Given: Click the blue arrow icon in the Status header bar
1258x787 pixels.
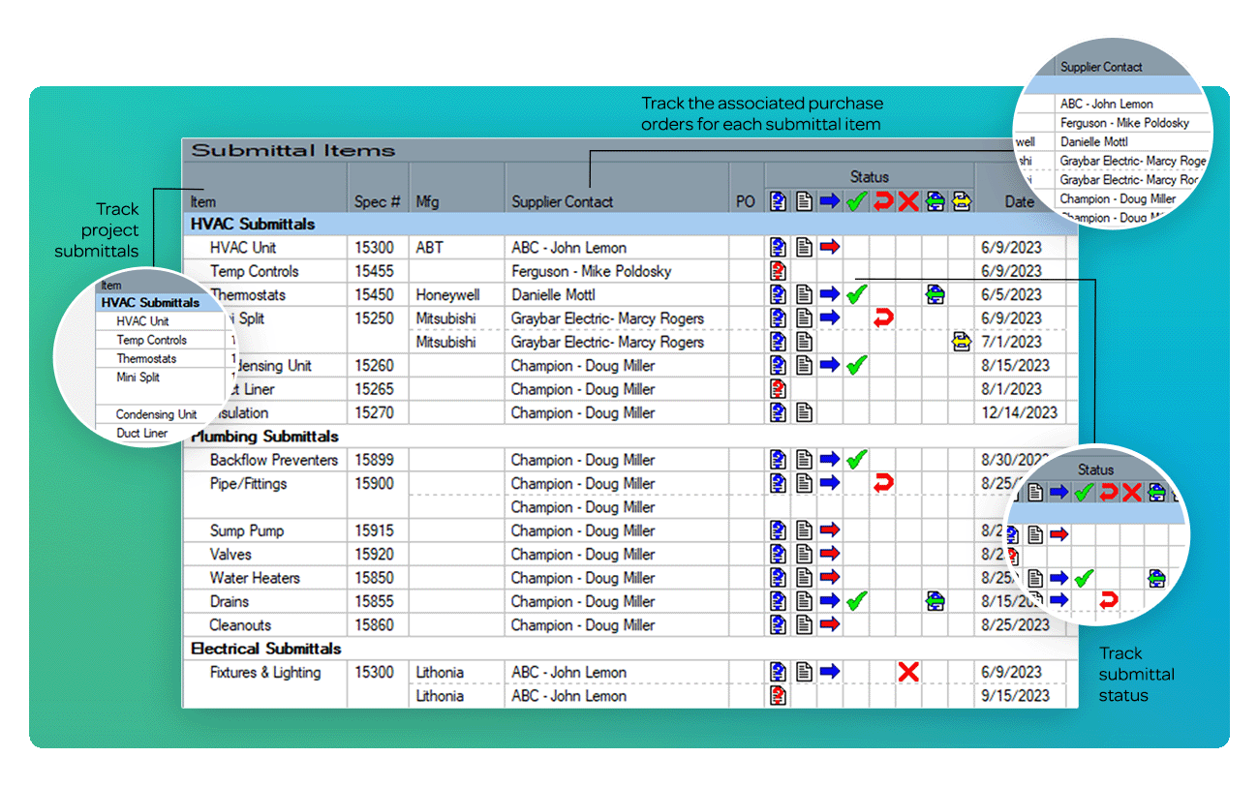Looking at the screenshot, I should pos(832,200).
